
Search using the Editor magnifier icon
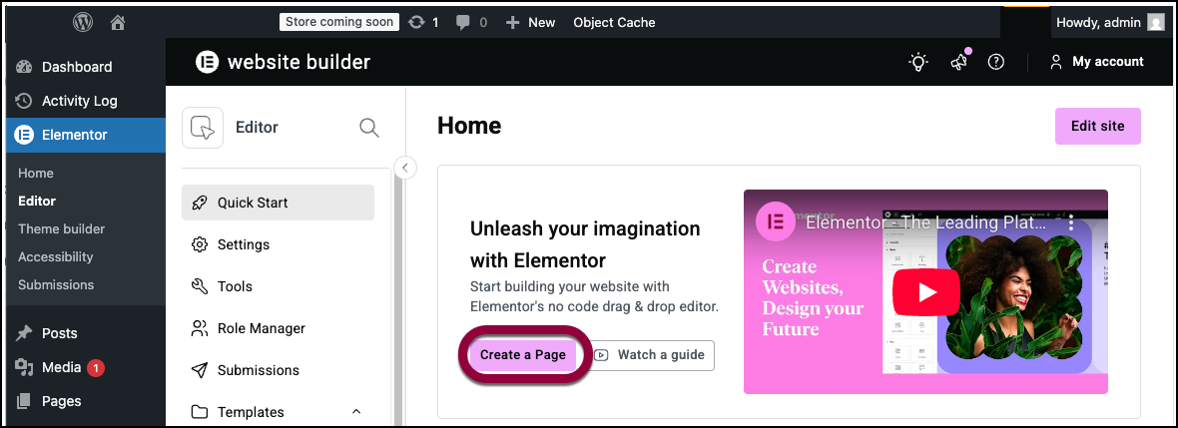coord(368,127)
